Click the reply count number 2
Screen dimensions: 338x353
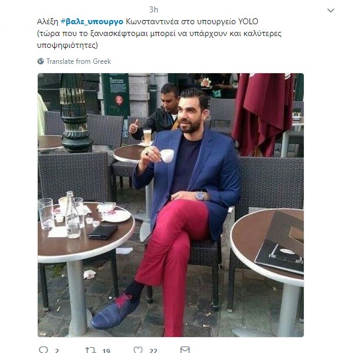click(57, 351)
